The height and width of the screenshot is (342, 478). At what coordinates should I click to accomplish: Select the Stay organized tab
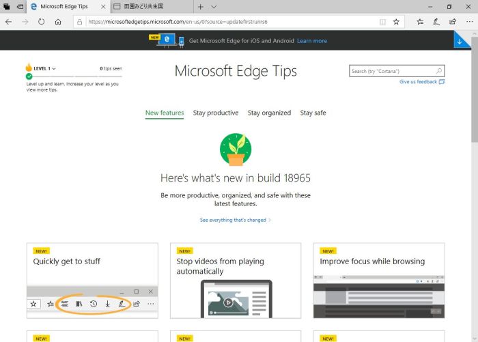coord(269,113)
